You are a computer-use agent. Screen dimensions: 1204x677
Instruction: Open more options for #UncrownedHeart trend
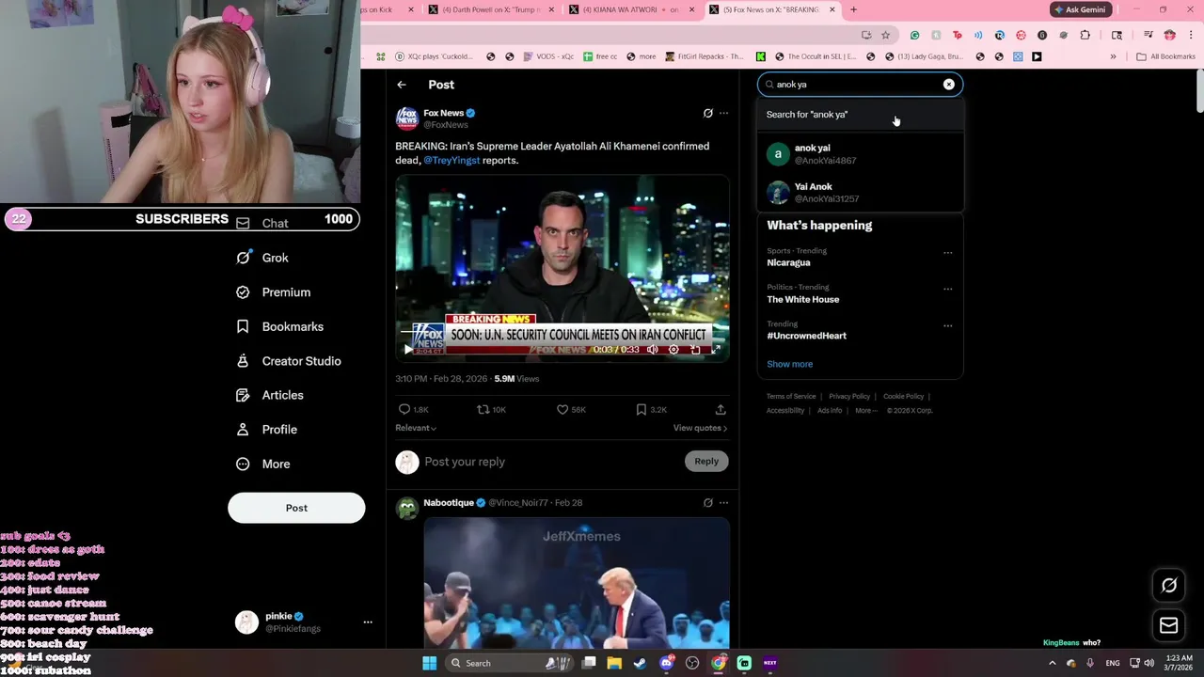click(x=948, y=325)
